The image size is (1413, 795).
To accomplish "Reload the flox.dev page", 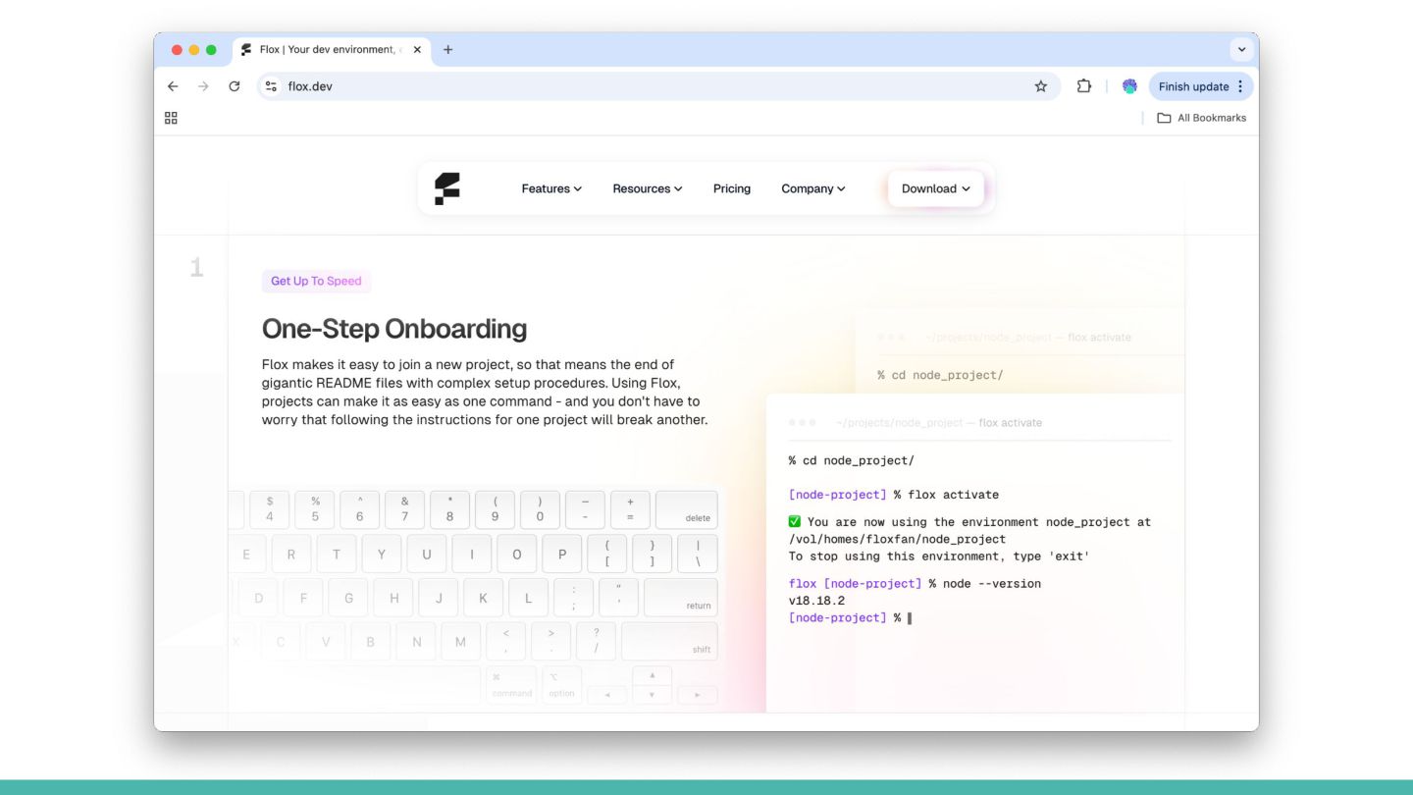I will pyautogui.click(x=234, y=86).
